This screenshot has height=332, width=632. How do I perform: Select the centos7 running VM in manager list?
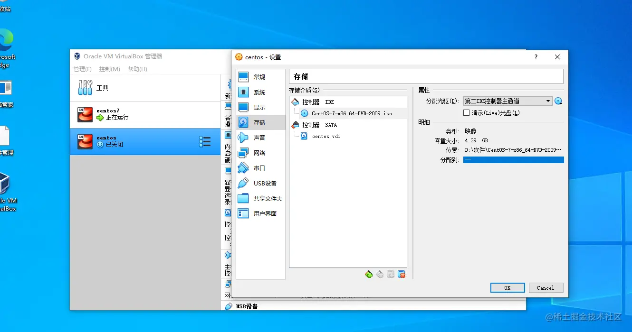[x=145, y=114]
